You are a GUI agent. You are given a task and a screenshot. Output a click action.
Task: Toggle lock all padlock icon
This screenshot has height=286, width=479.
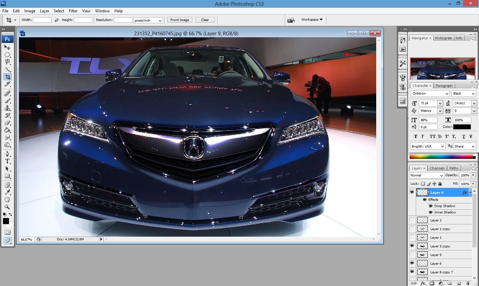(440, 184)
